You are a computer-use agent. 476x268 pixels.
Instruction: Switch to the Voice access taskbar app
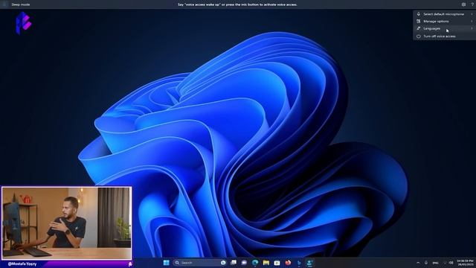click(309, 263)
